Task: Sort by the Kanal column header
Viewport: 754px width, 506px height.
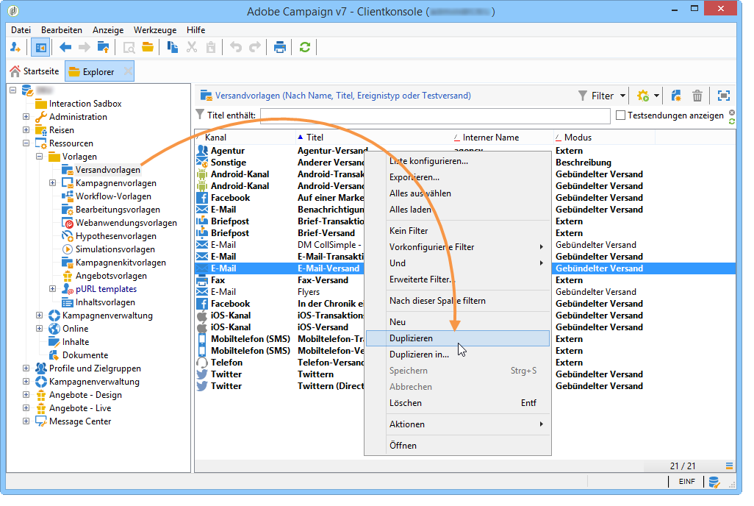Action: 245,138
